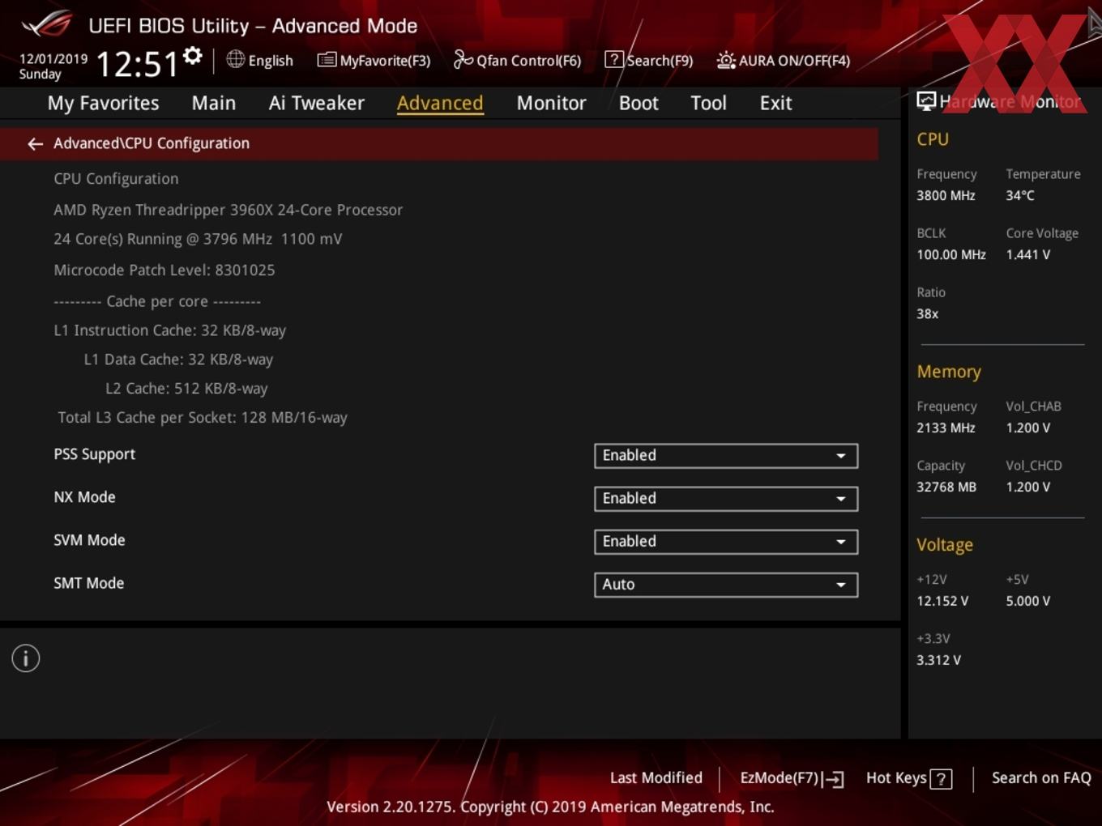1102x826 pixels.
Task: Click the Total L3 Cache per Socket line
Action: click(203, 418)
